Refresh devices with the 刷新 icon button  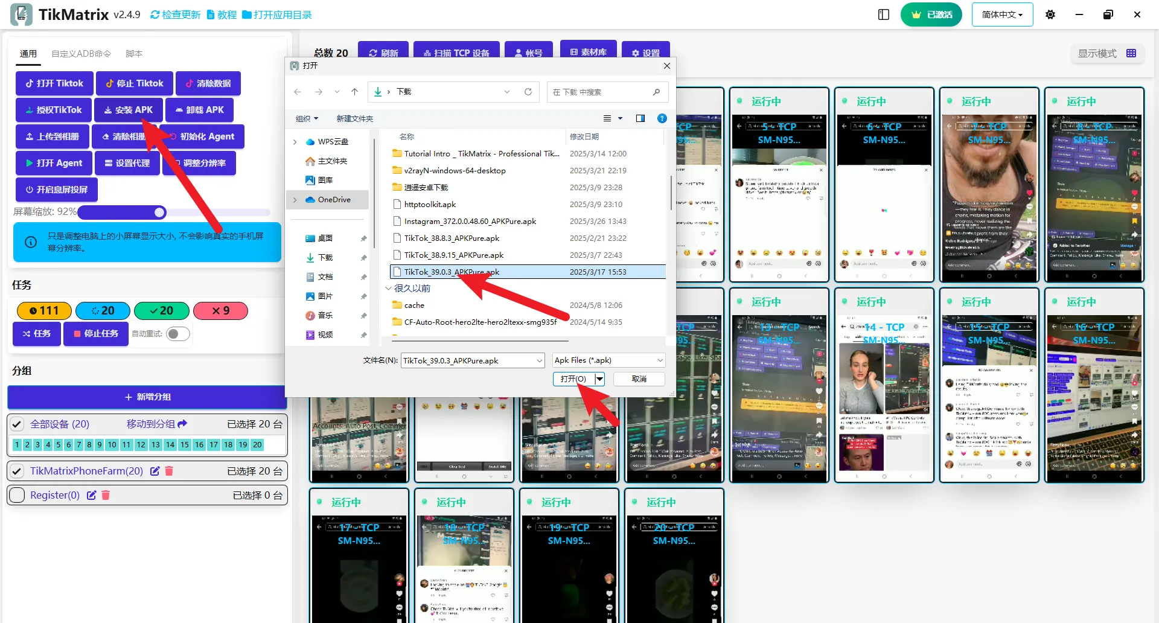(384, 53)
